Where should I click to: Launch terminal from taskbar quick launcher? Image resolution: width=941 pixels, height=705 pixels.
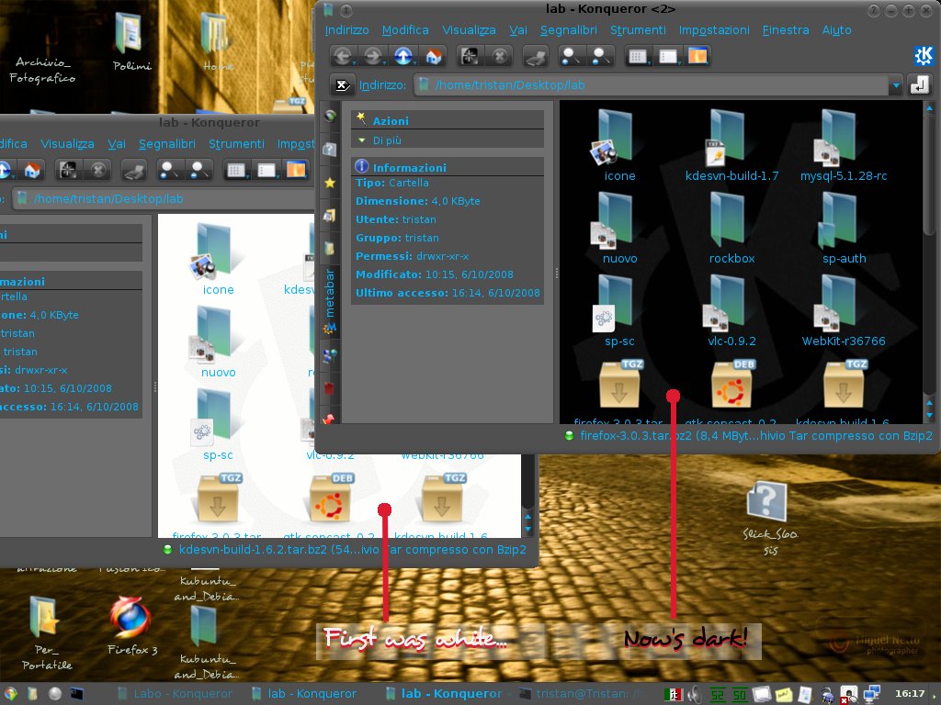pos(76,694)
